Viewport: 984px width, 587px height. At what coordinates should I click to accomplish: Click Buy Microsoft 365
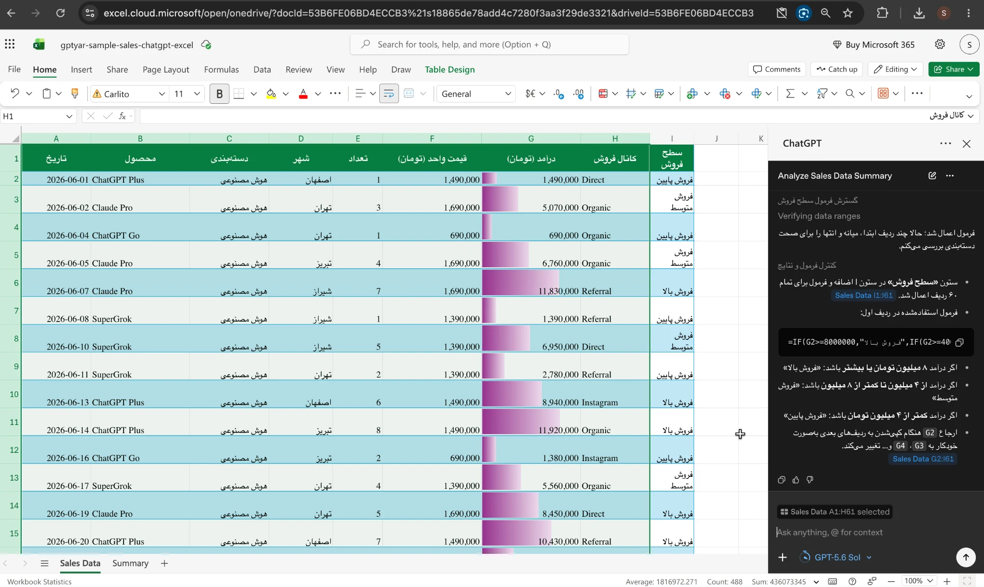(x=873, y=44)
